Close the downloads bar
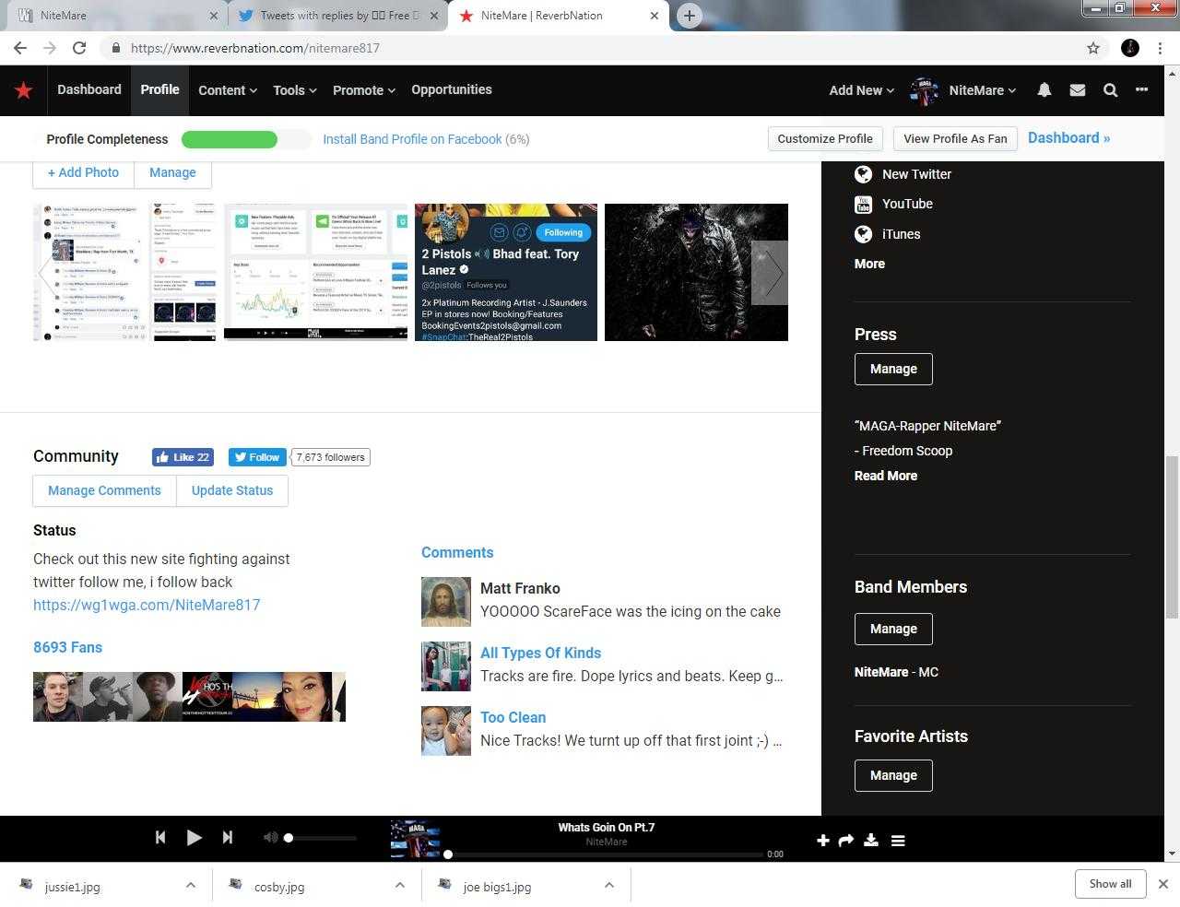 (1163, 884)
